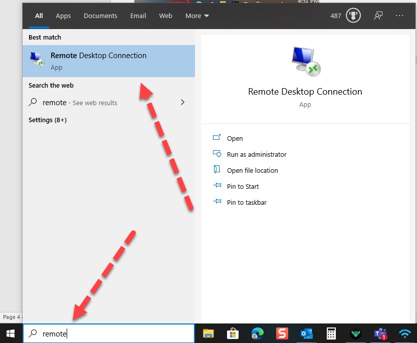
Task: Click the magnifier icon beside 'remote' web result
Action: (x=33, y=102)
